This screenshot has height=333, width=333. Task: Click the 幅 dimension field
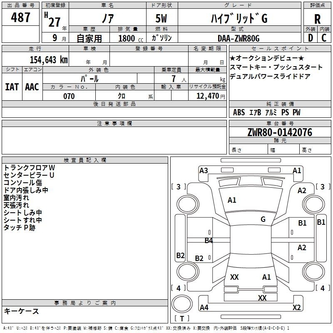pos(283,149)
